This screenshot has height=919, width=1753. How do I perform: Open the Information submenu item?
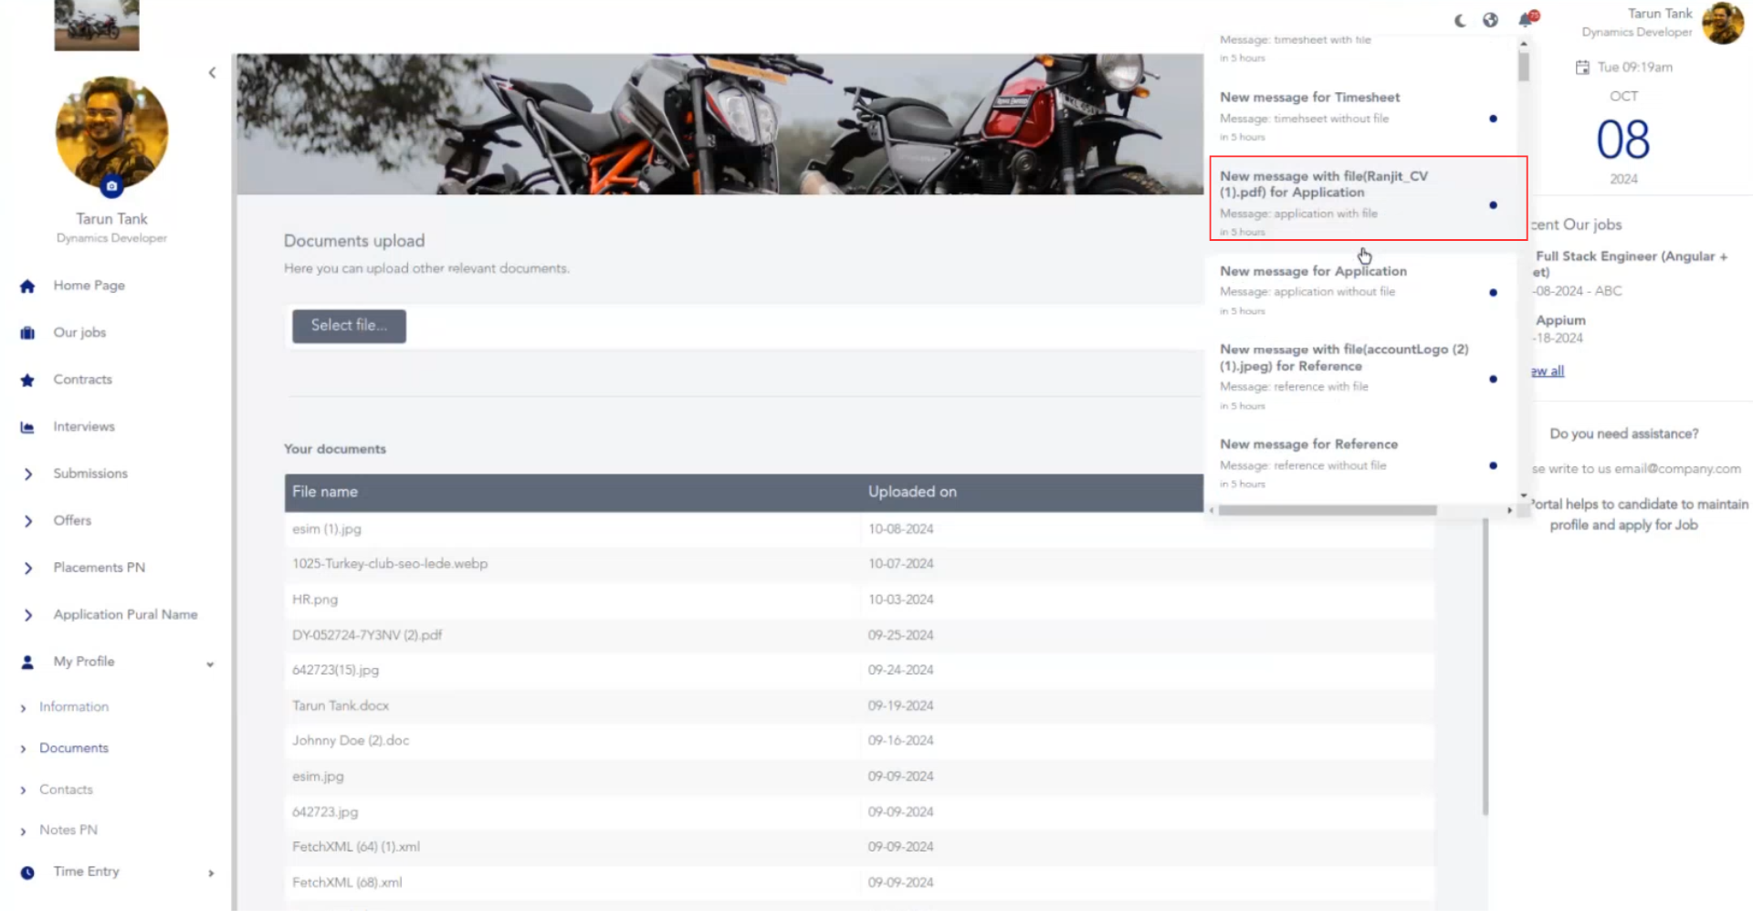click(74, 707)
